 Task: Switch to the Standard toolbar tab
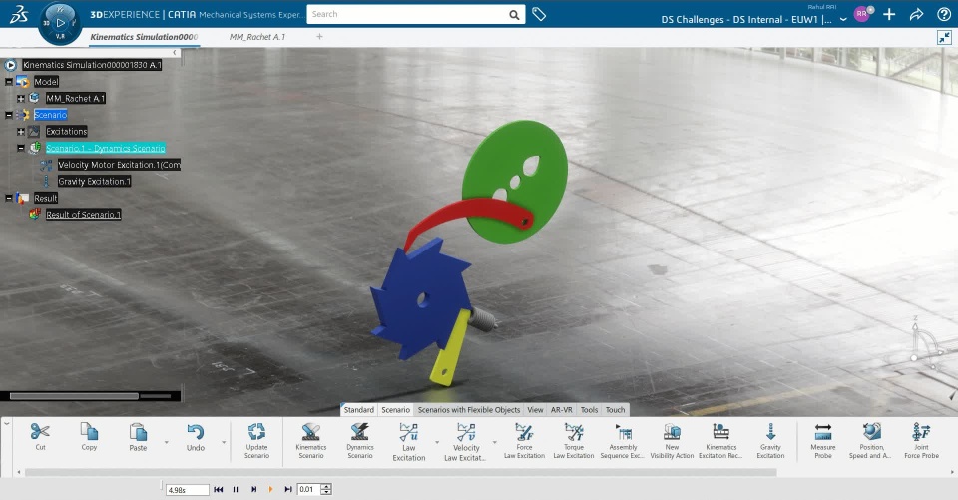358,410
